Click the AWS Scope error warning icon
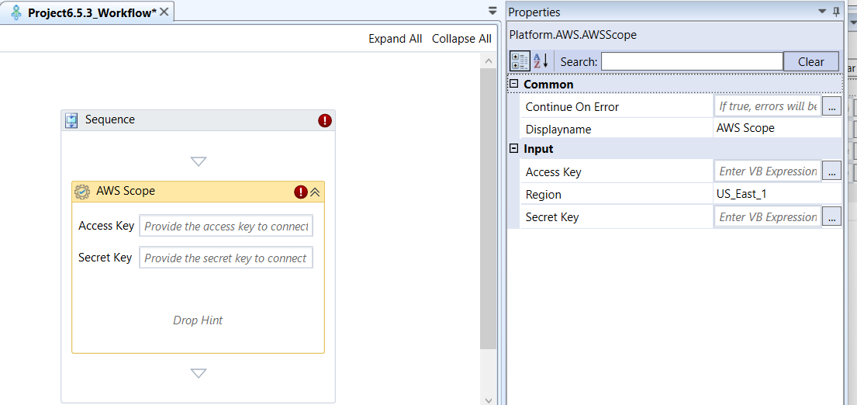 click(x=301, y=192)
